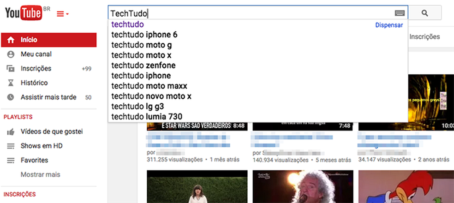Open Assistir mais tarde list

pos(48,97)
